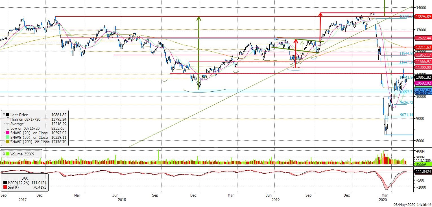Click the 11447.20 blue level label

406,62
